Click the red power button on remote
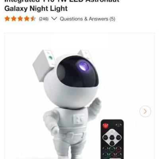 (105, 125)
